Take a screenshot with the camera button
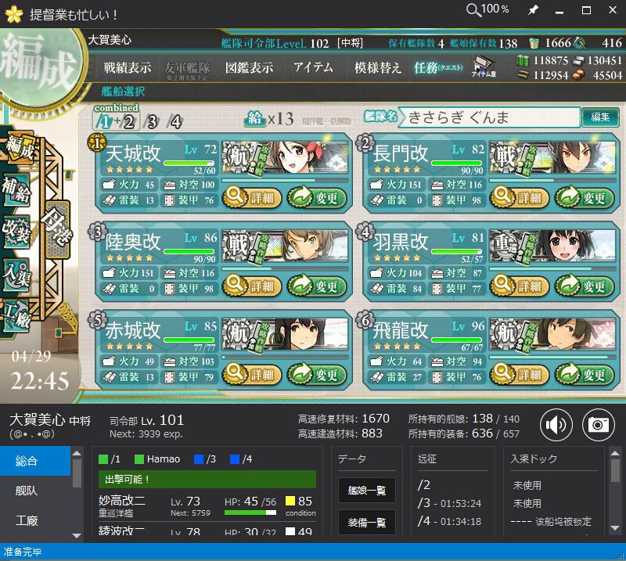The width and height of the screenshot is (626, 561). tap(598, 425)
